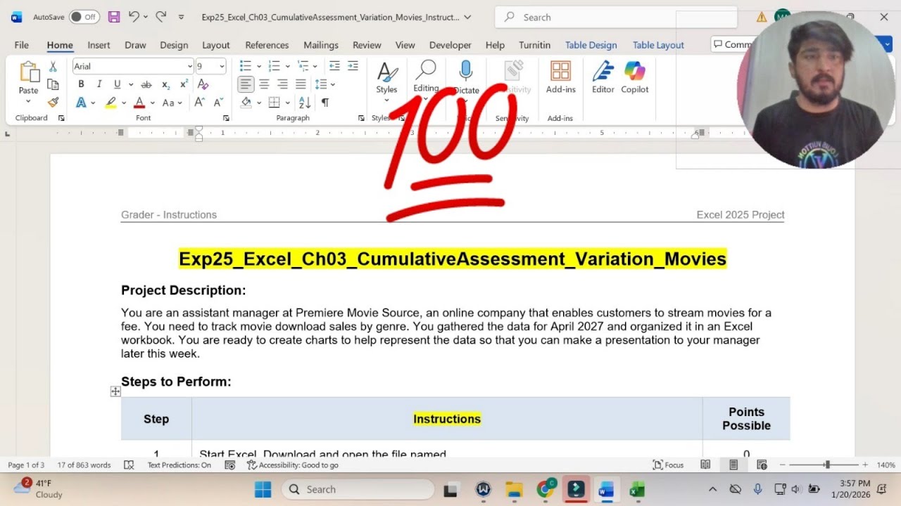Click the proofing check icon in status bar
The image size is (901, 506).
click(129, 465)
